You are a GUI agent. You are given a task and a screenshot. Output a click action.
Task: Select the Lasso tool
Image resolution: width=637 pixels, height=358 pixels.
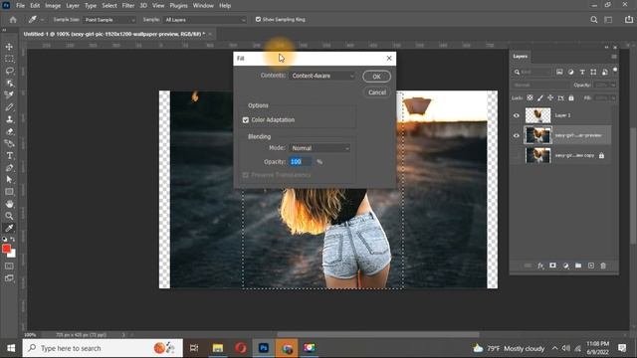9,71
